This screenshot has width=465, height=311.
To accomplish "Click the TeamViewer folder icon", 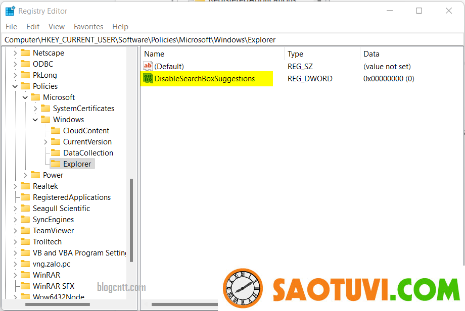I will pyautogui.click(x=25, y=230).
